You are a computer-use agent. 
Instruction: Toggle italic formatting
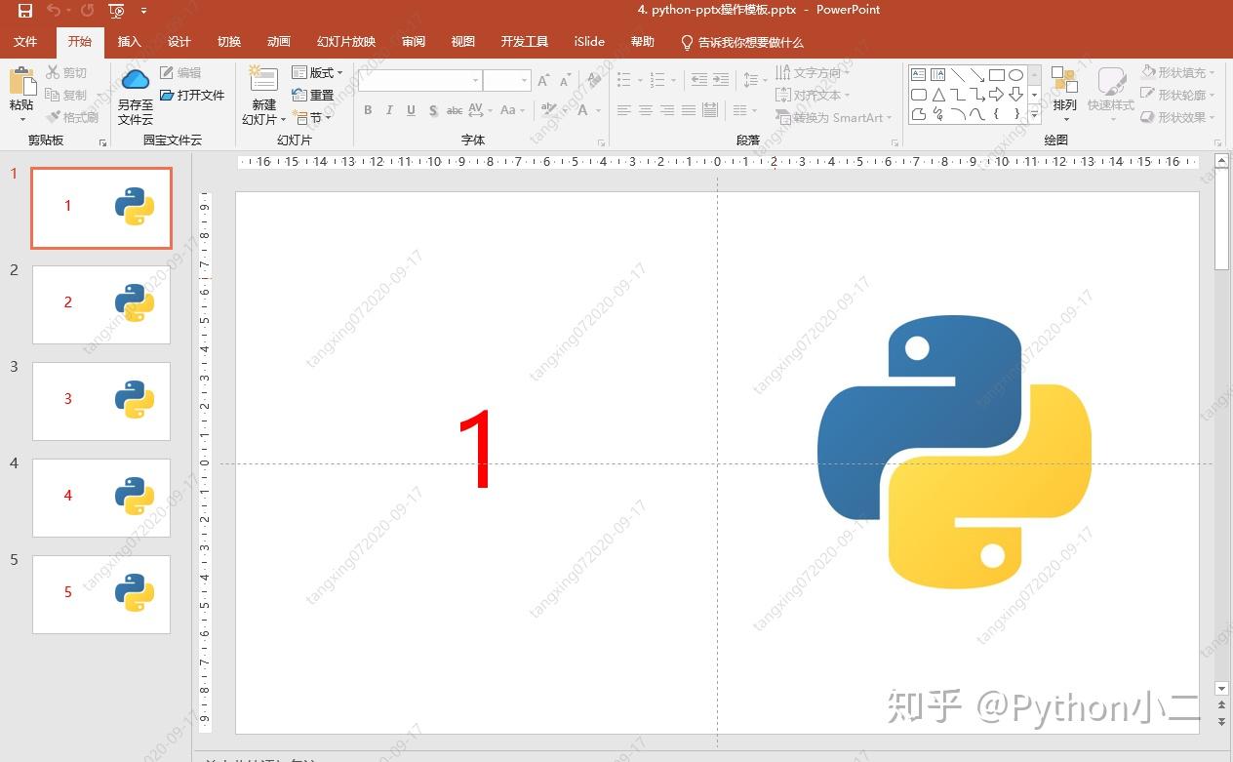click(389, 109)
